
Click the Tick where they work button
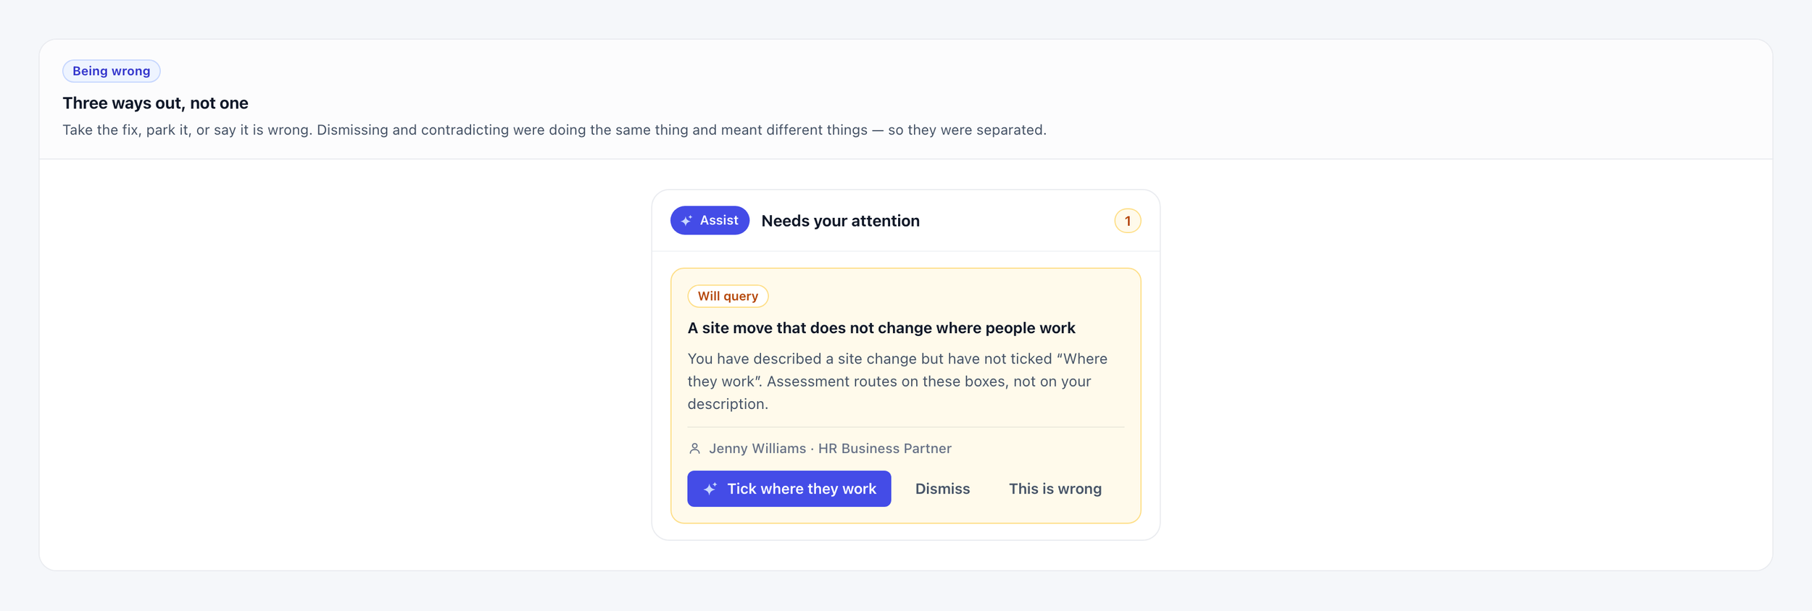(789, 489)
